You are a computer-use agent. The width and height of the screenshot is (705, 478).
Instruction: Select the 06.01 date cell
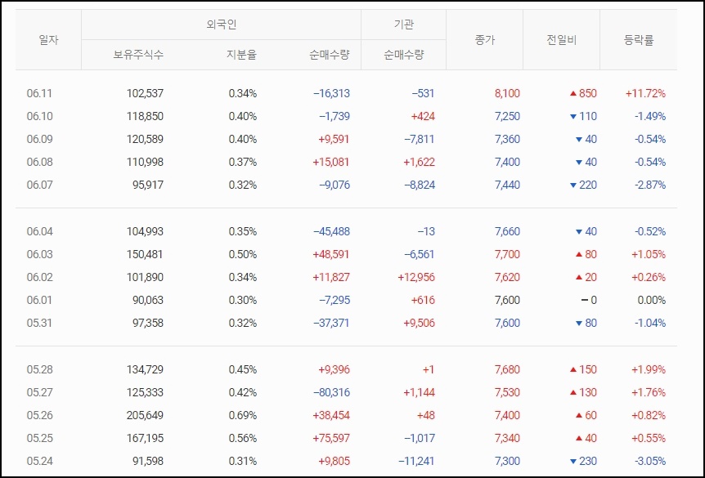pos(39,300)
